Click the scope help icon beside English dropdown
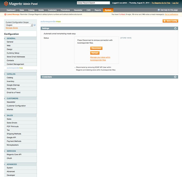Screen dimensions: 182x177 pyautogui.click(x=35, y=25)
